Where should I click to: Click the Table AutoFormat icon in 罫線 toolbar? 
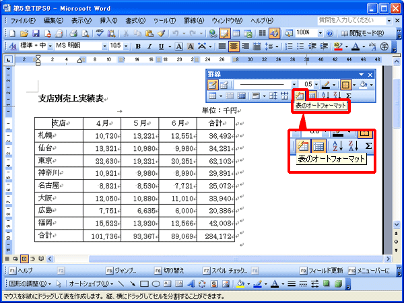tap(300, 96)
